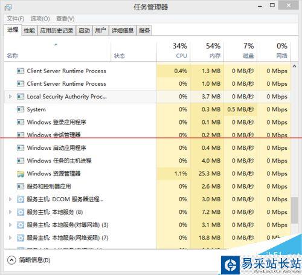This screenshot has height=275, width=302.
Task: Click the 简略信息(D) link
Action: tap(35, 260)
